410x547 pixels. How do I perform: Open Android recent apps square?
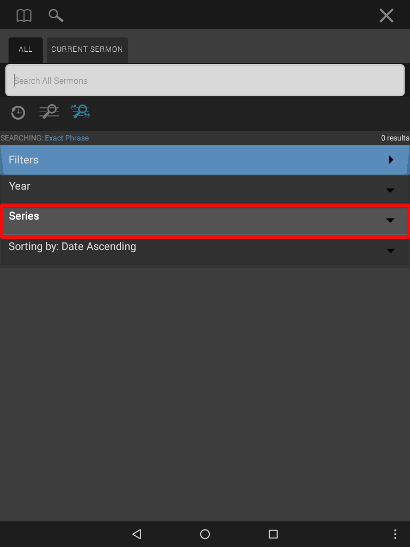tap(273, 534)
